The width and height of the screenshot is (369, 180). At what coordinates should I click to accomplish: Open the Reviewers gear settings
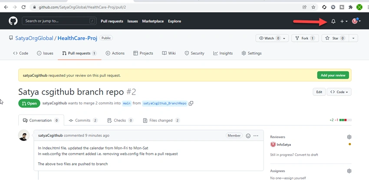pyautogui.click(x=349, y=137)
